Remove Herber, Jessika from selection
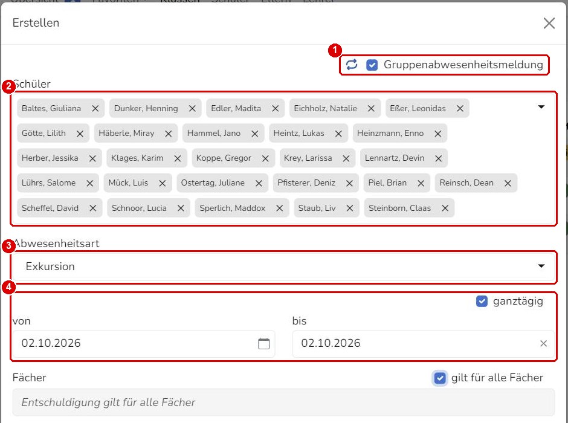This screenshot has height=423, width=568. coord(92,158)
